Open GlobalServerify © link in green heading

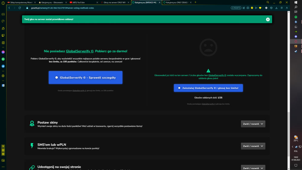tap(80, 51)
